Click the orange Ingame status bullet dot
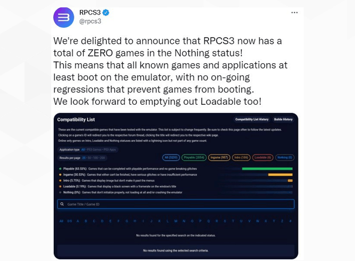The width and height of the screenshot is (355, 261). tap(60, 175)
